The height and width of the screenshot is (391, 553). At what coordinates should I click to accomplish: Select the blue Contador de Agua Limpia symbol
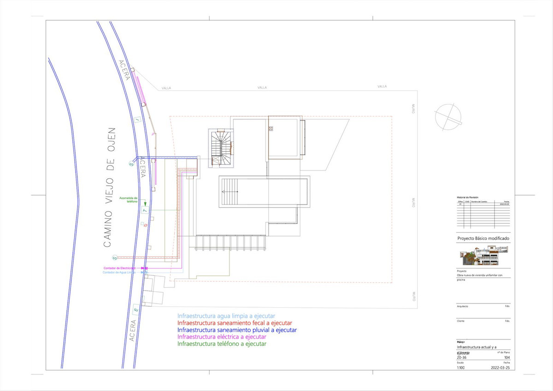pyautogui.click(x=144, y=272)
